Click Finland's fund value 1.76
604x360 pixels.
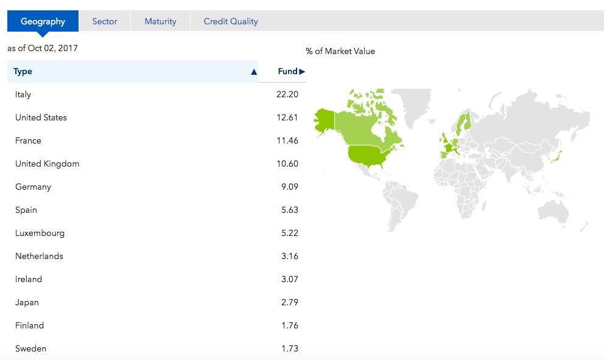point(290,325)
